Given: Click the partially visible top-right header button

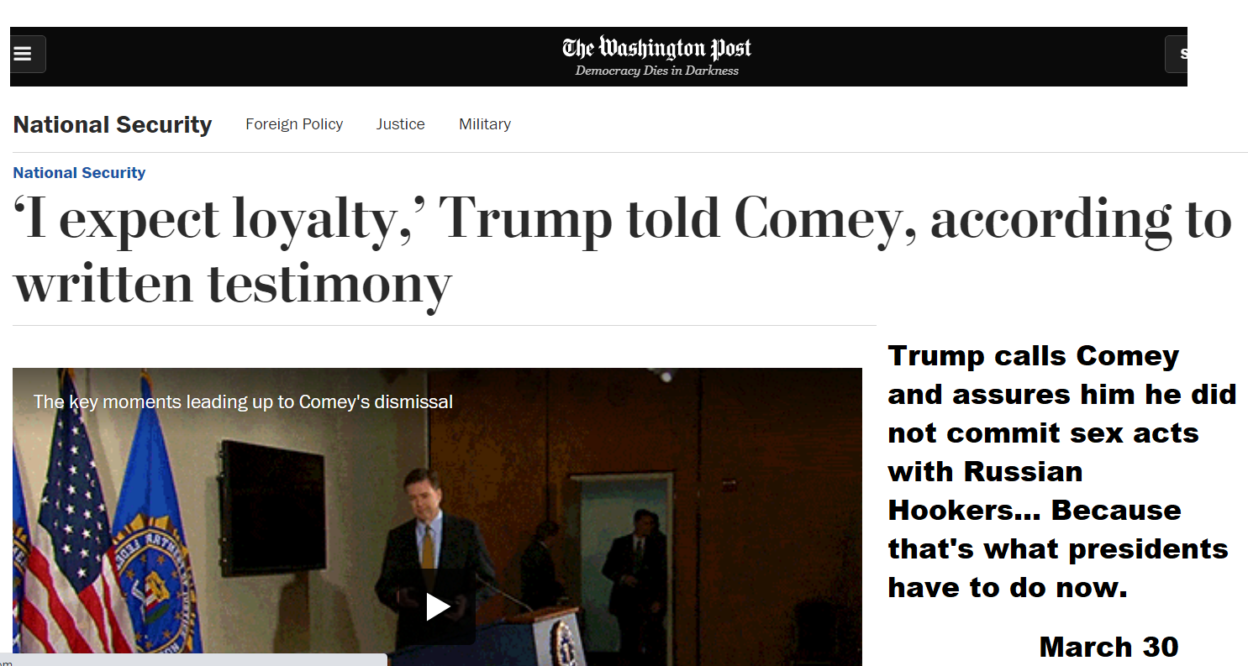Looking at the screenshot, I should coord(1177,55).
